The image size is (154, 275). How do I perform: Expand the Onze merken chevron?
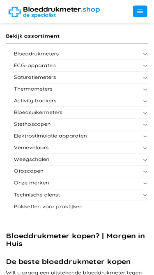point(145,183)
